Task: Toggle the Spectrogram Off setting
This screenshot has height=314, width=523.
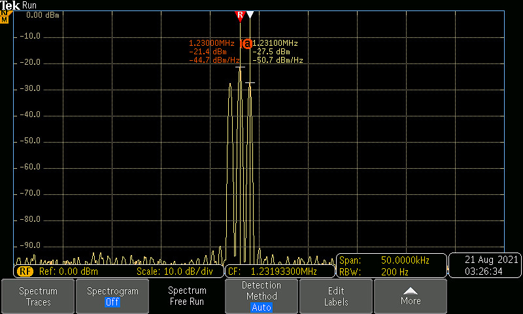Action: coord(112,296)
